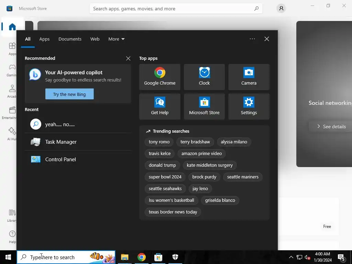This screenshot has height=264, width=352.
Task: Open Control Panel from Recent
Action: click(78, 159)
